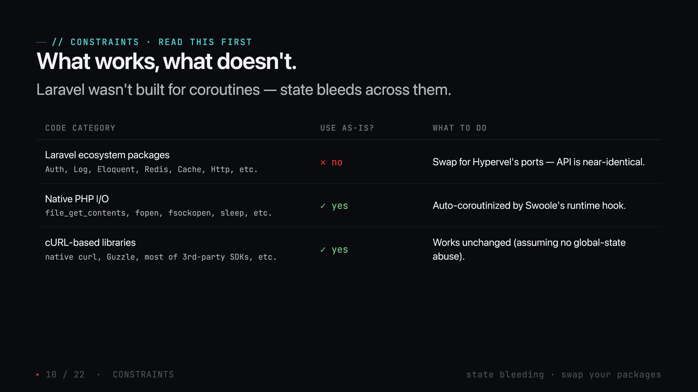The width and height of the screenshot is (698, 392).
Task: Click the 'cURL-based libraries' row title
Action: click(x=90, y=242)
